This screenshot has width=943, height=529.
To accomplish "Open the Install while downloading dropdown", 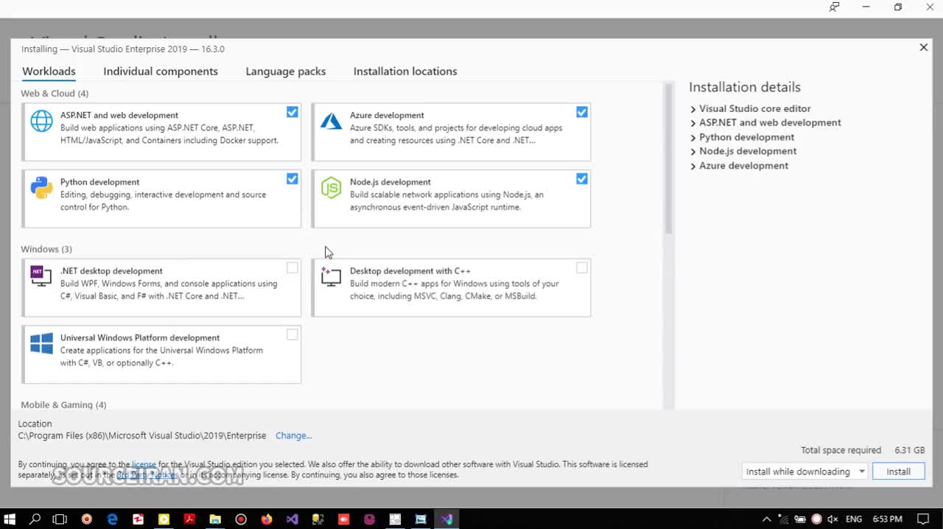I will pyautogui.click(x=804, y=472).
